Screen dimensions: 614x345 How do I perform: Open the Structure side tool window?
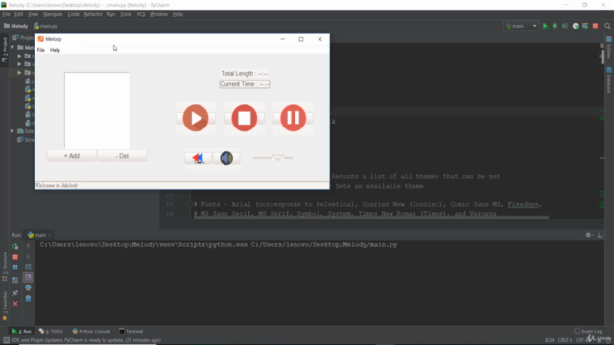pos(5,266)
